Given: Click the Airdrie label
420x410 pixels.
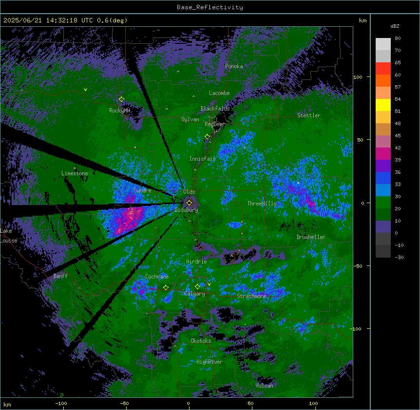Looking at the screenshot, I should [x=196, y=261].
